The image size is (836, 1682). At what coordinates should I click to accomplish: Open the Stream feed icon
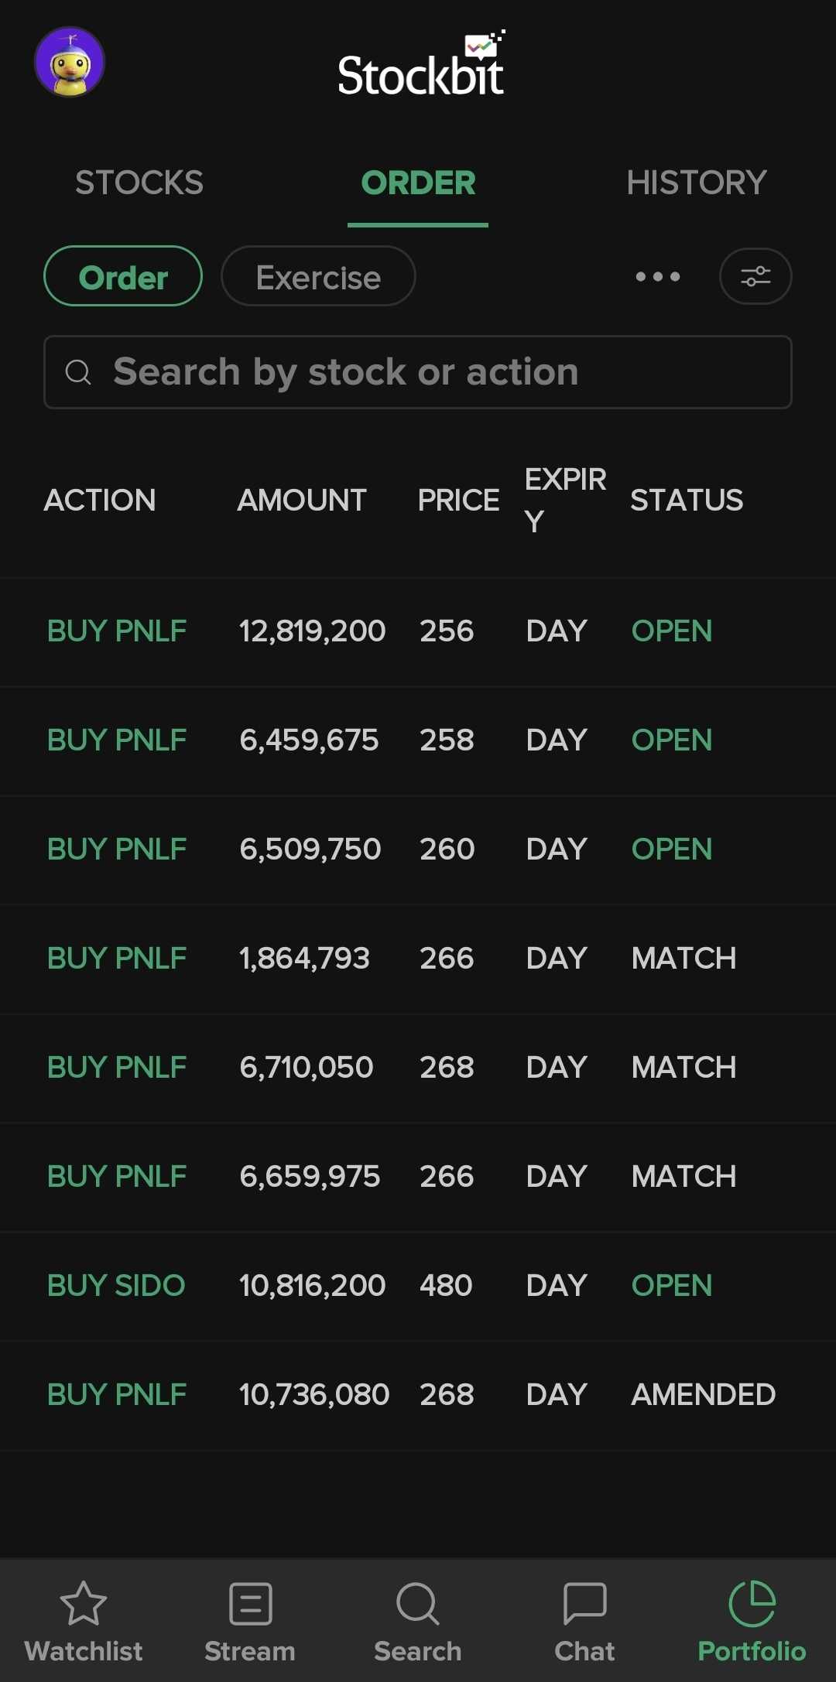click(x=250, y=1605)
